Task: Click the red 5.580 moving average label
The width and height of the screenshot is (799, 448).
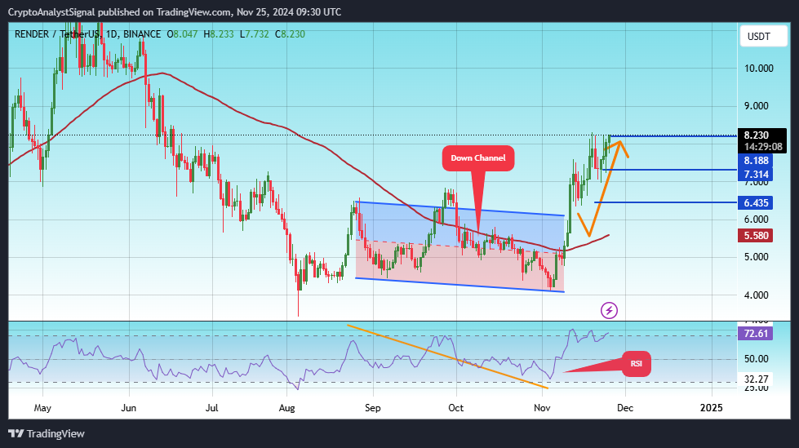Action: [756, 236]
